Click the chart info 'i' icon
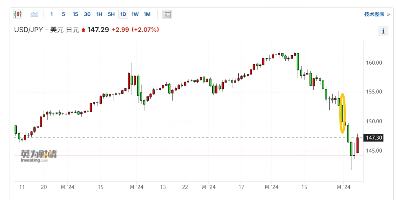Screen dimensions: 398x200 [383, 31]
